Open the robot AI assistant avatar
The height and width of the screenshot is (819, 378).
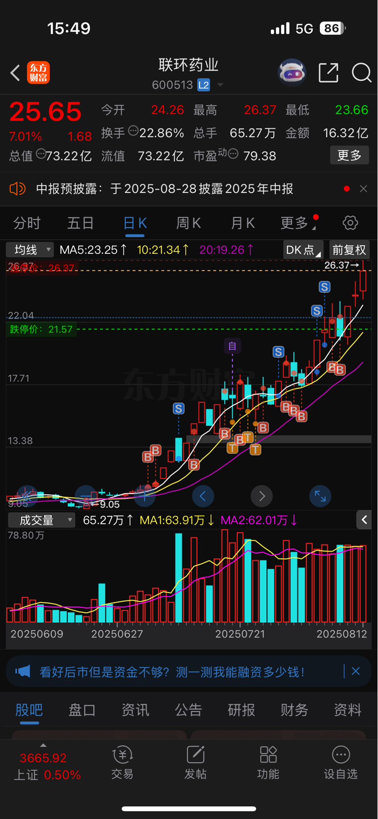click(292, 73)
